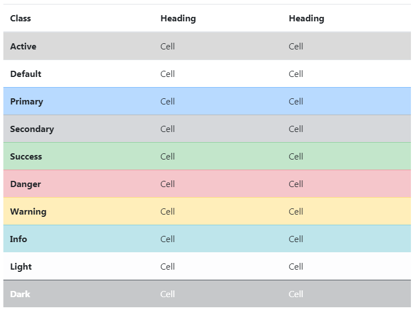Click the last cell in Danger row

[296, 184]
